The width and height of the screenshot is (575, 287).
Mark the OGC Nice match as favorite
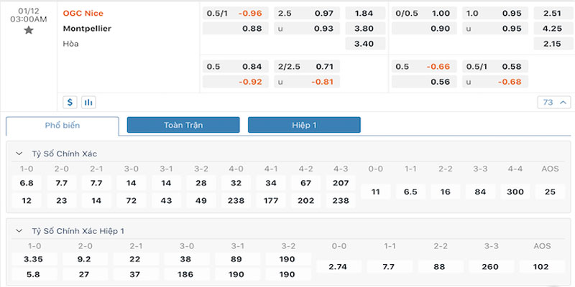pos(28,30)
